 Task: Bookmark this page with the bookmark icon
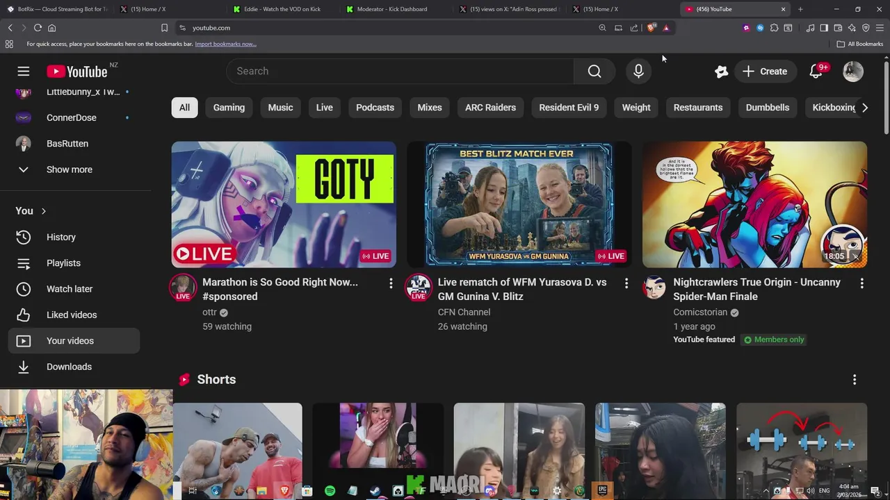coord(164,28)
